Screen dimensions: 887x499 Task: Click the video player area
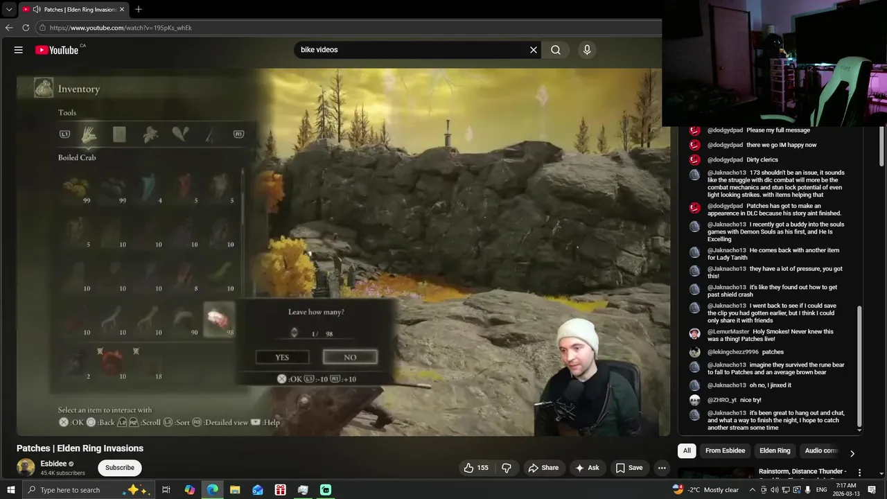pyautogui.click(x=343, y=252)
